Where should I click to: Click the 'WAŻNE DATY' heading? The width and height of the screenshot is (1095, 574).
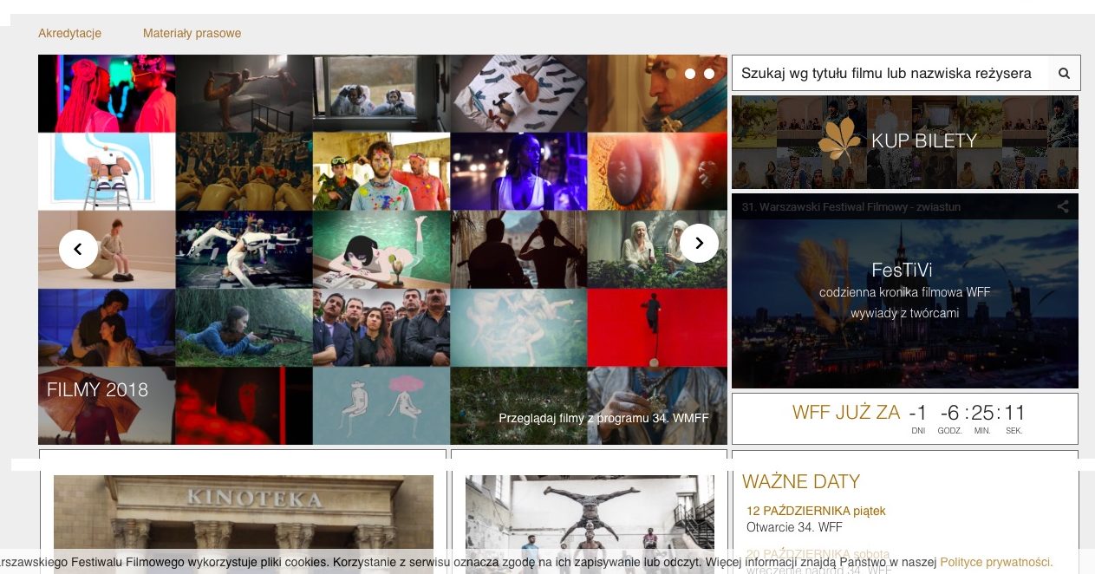tap(801, 481)
